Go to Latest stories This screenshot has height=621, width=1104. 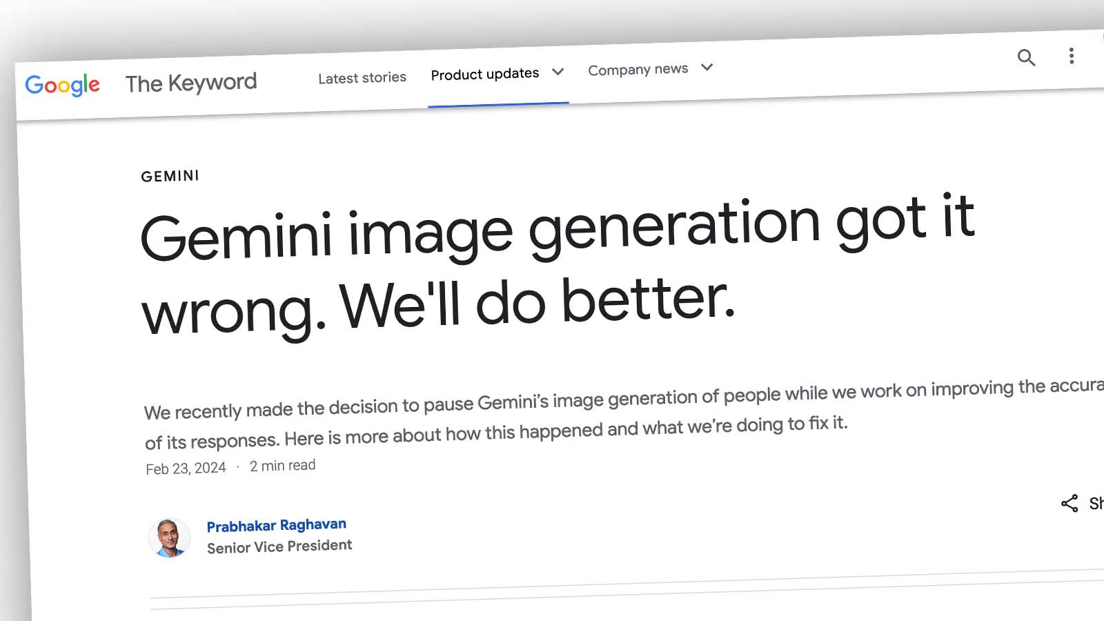[362, 78]
